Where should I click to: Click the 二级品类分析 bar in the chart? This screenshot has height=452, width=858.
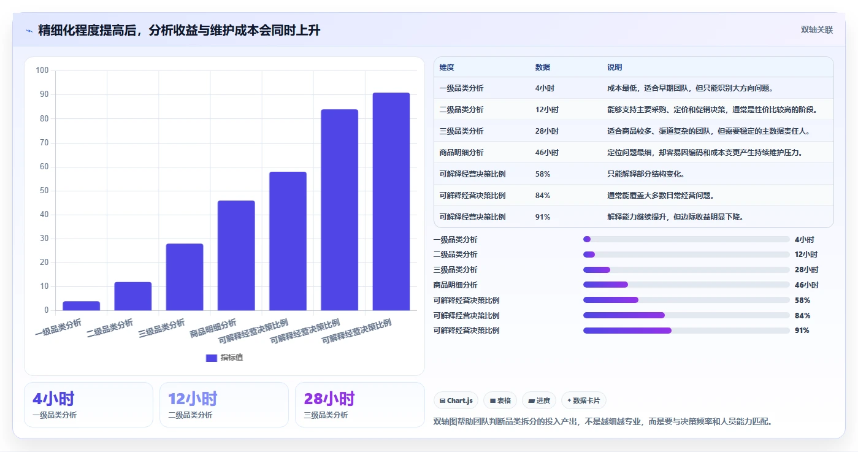pos(133,296)
